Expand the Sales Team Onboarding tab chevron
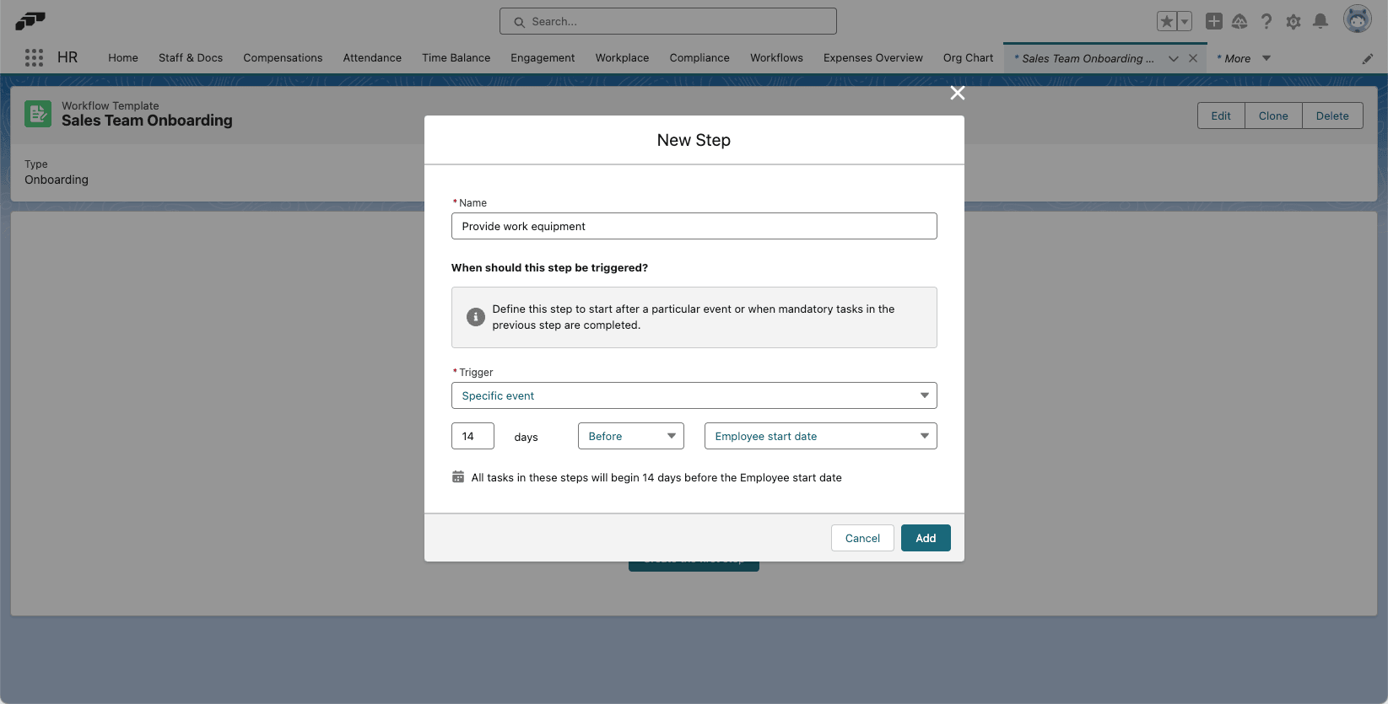1388x704 pixels. 1174,58
